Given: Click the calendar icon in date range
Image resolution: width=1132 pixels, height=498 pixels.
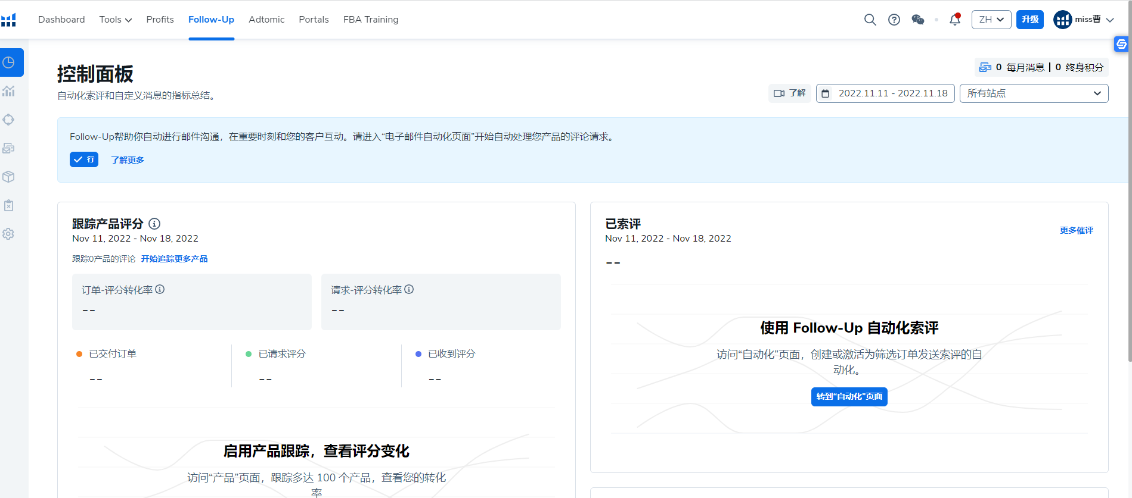Looking at the screenshot, I should pos(826,93).
